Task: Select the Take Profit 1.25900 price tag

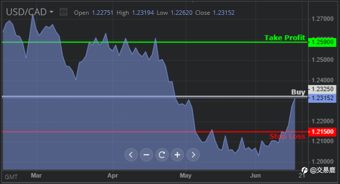Action: click(322, 42)
